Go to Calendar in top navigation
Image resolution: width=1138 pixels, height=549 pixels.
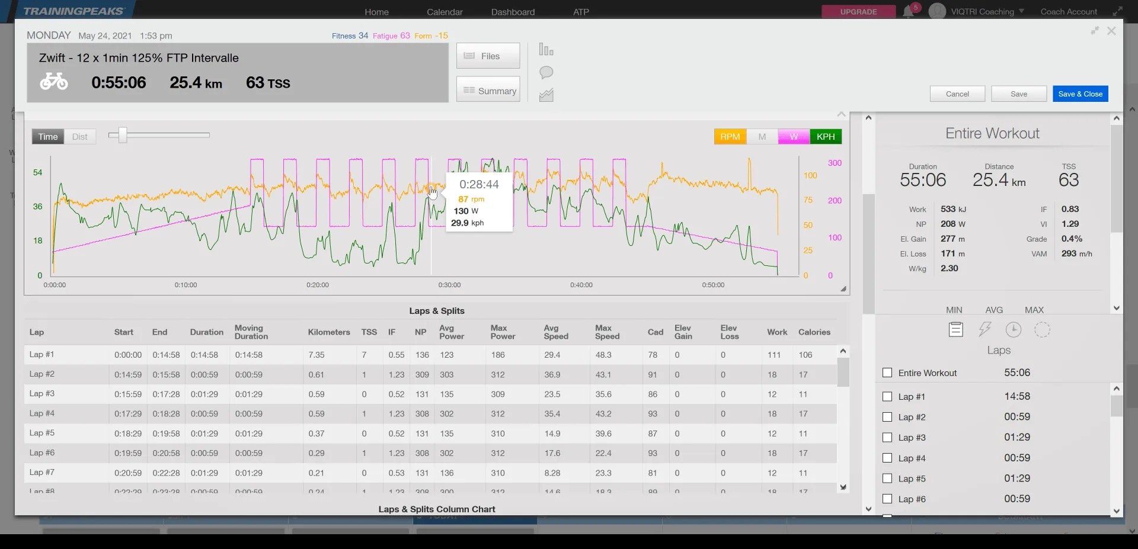(445, 12)
